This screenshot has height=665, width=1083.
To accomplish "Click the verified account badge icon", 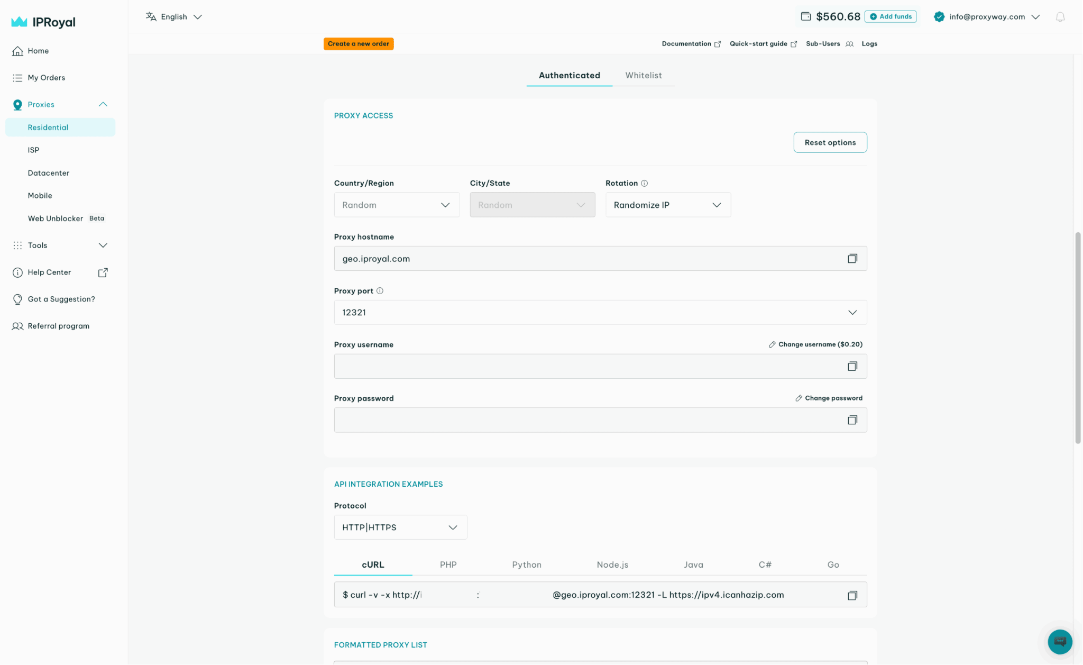I will 939,16.
